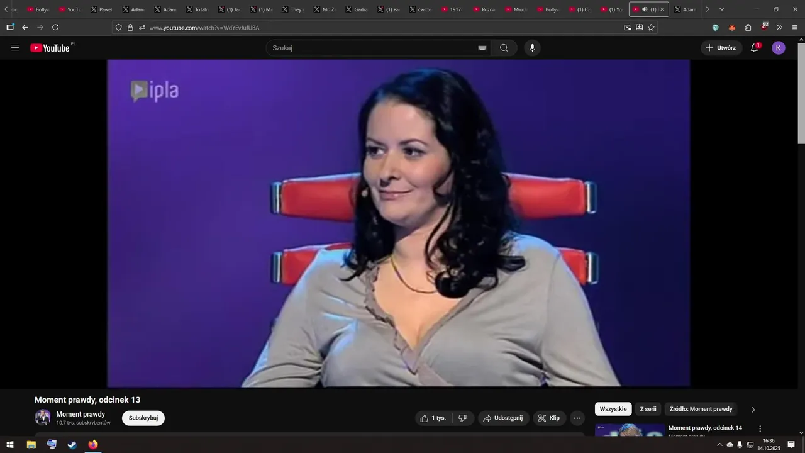Open the Moment prawdy channel name link
This screenshot has width=805, height=453.
click(80, 414)
